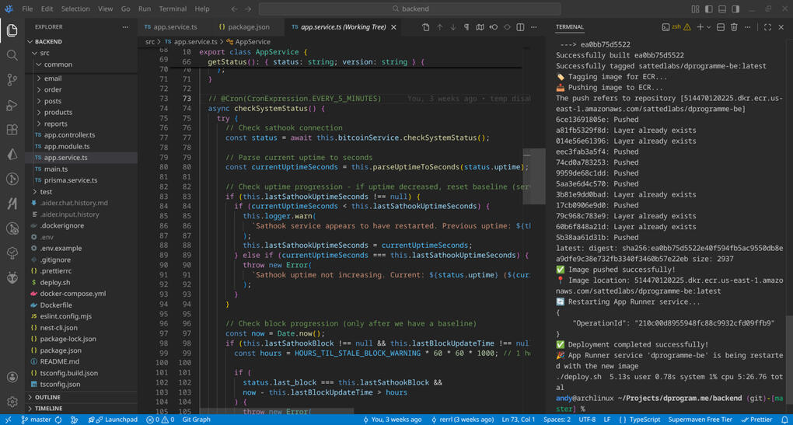793x425 pixels.
Task: Expand the email folder
Action: tap(52, 78)
